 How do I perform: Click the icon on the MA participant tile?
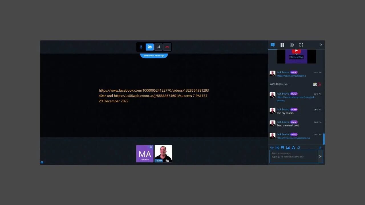pos(151,147)
